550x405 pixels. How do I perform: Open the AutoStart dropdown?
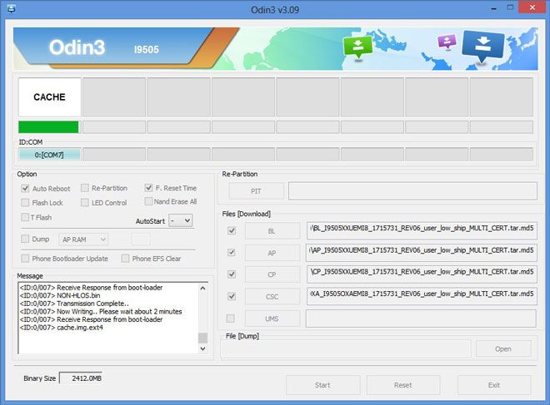[180, 220]
